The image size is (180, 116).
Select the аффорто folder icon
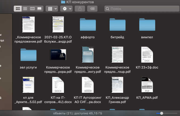point(88,25)
